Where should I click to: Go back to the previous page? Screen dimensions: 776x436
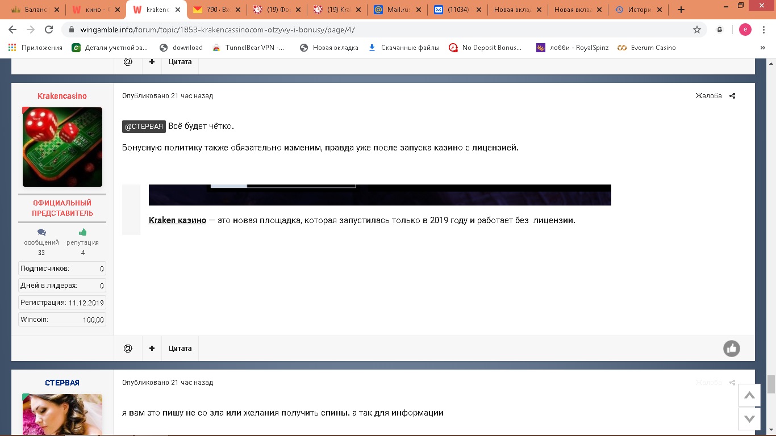click(12, 30)
